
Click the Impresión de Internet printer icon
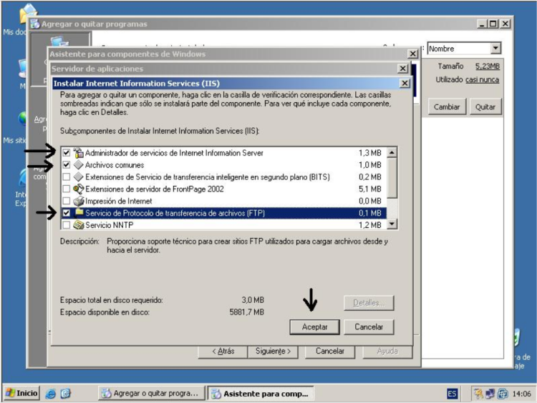coord(79,201)
